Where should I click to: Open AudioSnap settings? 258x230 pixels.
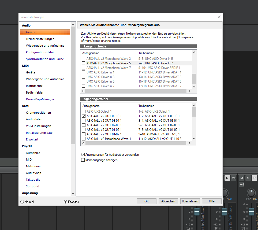coord(33,173)
